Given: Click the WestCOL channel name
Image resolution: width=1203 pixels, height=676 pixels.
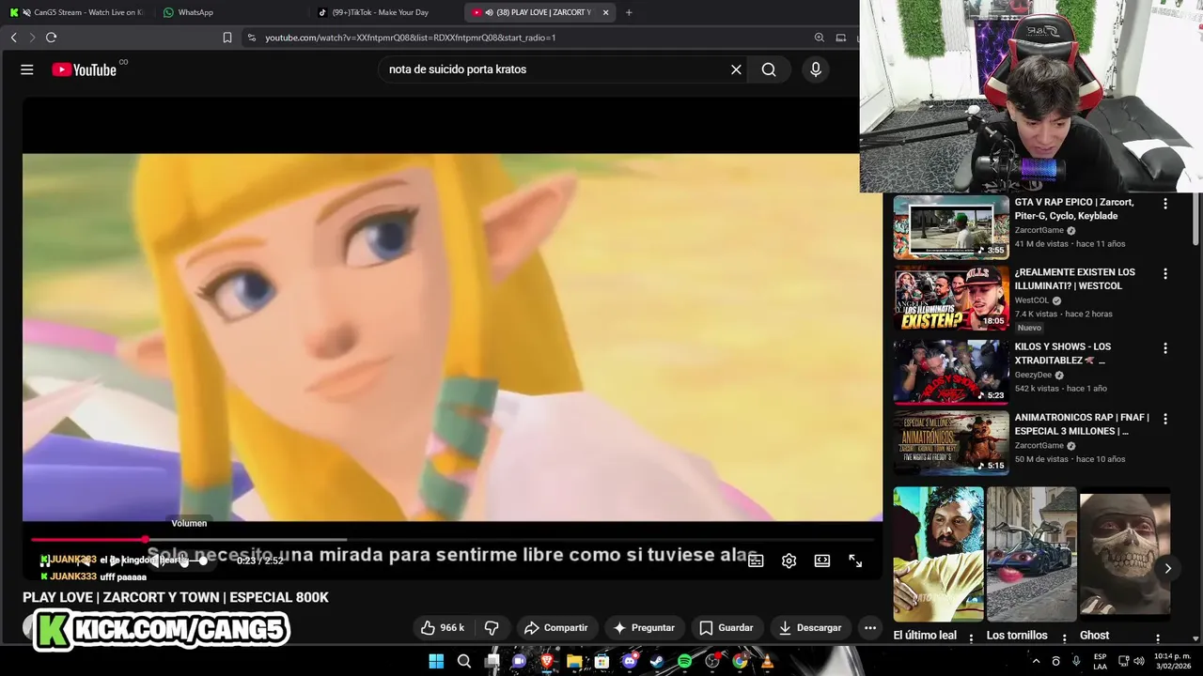Looking at the screenshot, I should coord(1032,300).
